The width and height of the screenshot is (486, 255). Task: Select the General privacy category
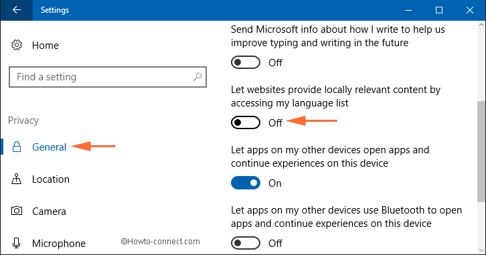(x=50, y=147)
